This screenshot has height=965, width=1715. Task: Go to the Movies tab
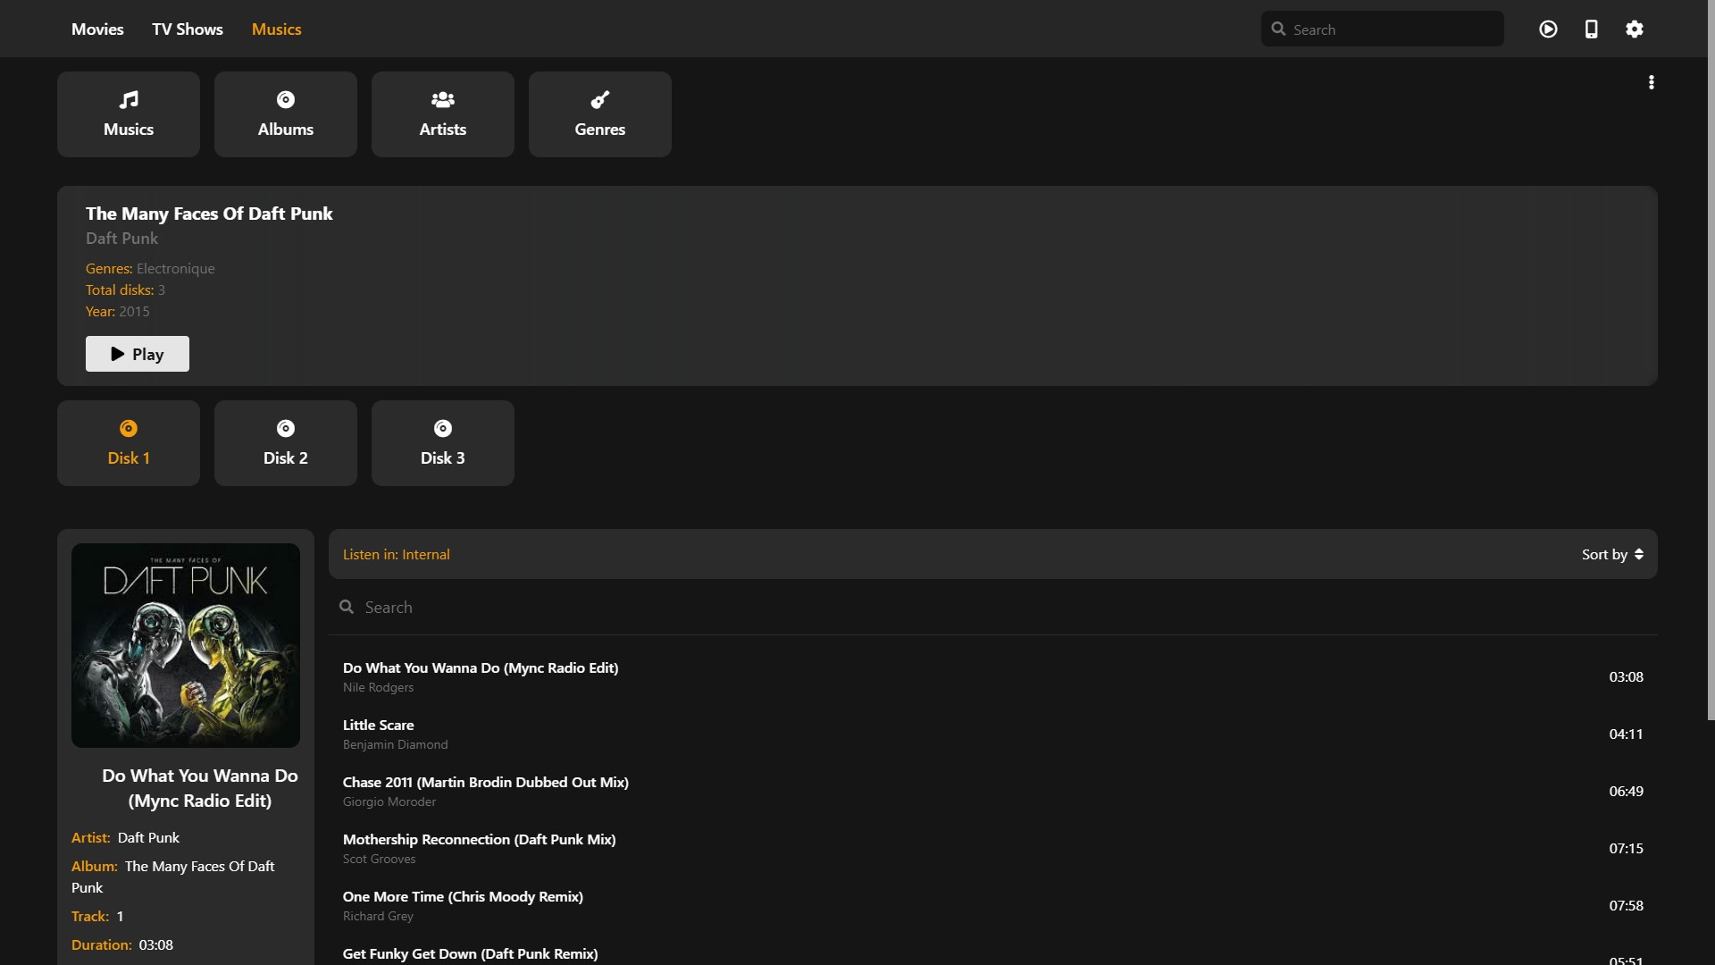[97, 29]
